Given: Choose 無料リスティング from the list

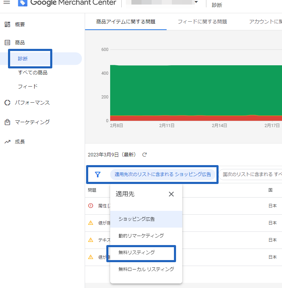Looking at the screenshot, I should coord(137,252).
